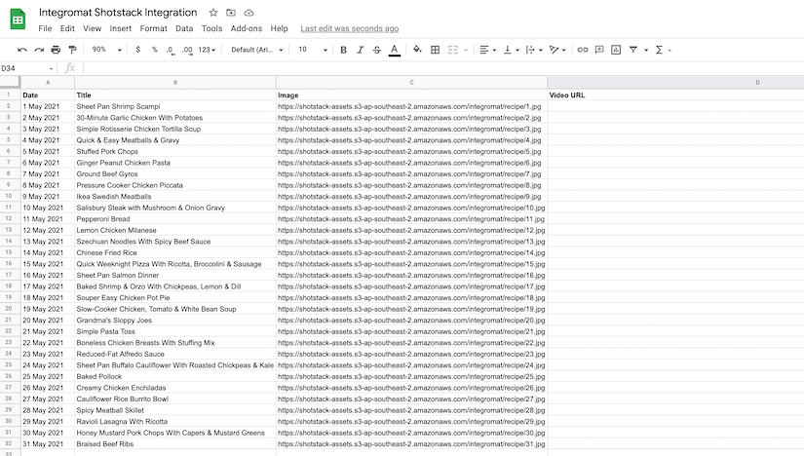Viewport: 804px width, 456px height.
Task: Select column B header
Action: 175,82
